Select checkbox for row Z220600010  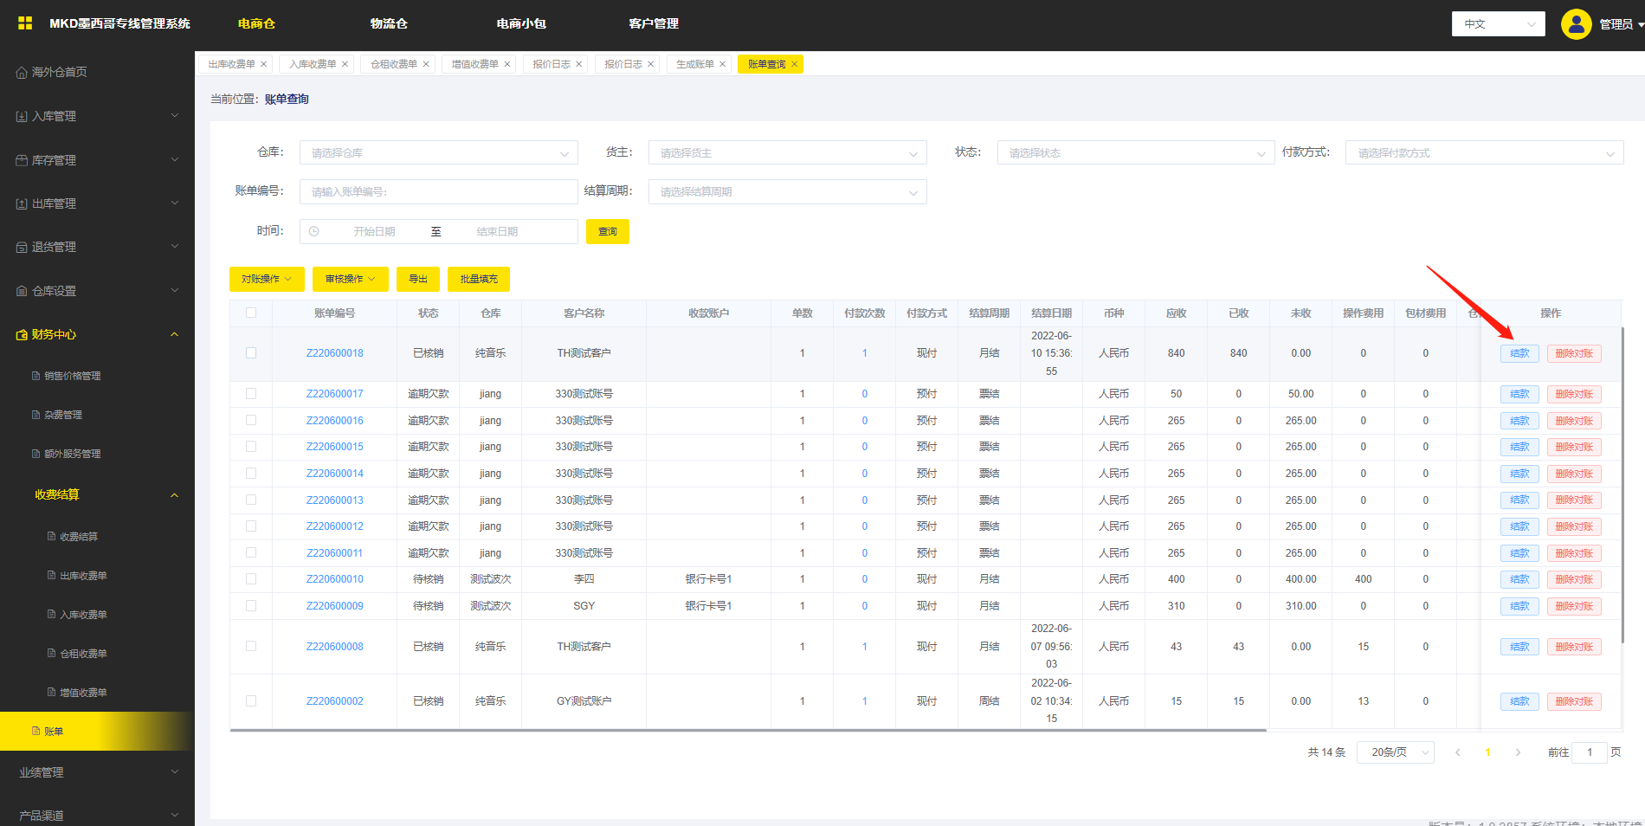point(251,579)
